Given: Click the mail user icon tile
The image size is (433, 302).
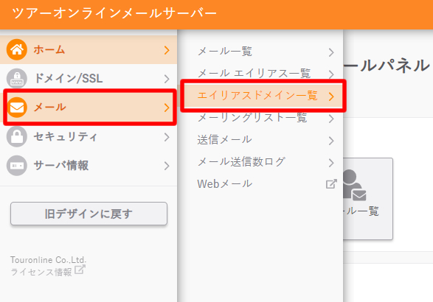Looking at the screenshot, I should 367,199.
